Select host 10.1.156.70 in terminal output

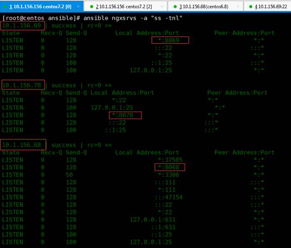[22, 85]
